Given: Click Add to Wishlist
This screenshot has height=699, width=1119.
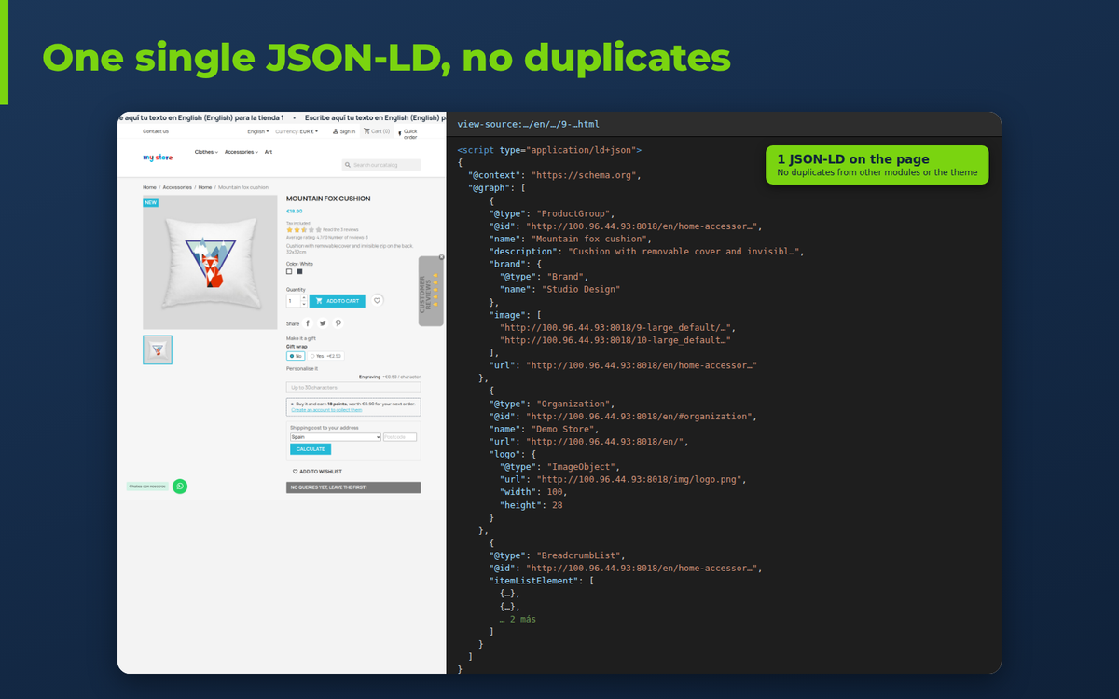Looking at the screenshot, I should pos(317,472).
